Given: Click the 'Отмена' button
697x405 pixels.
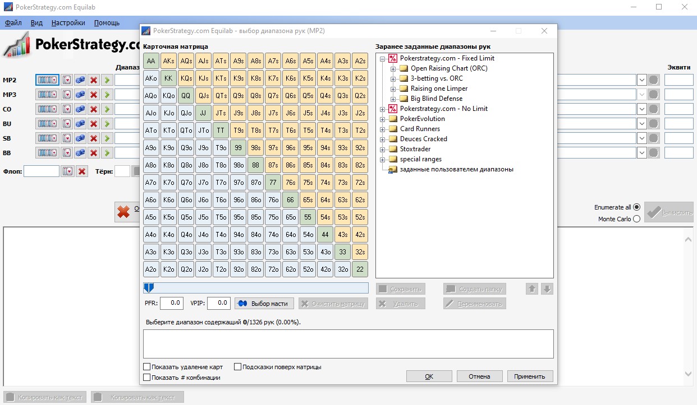Looking at the screenshot, I should click(x=479, y=376).
